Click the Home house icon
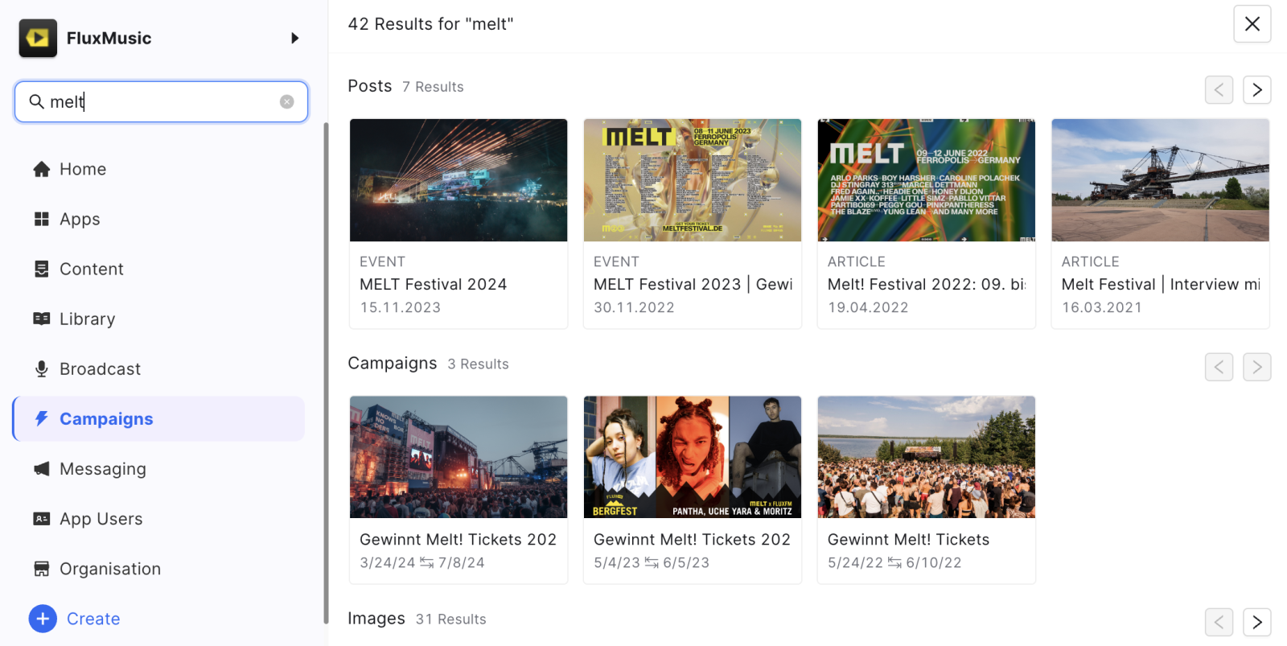This screenshot has height=646, width=1287. click(42, 169)
